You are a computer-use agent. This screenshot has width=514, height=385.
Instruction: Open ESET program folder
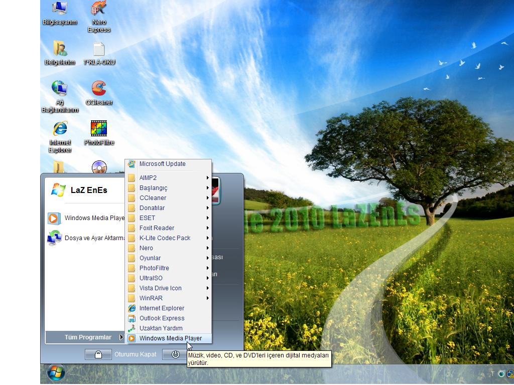pyautogui.click(x=169, y=218)
